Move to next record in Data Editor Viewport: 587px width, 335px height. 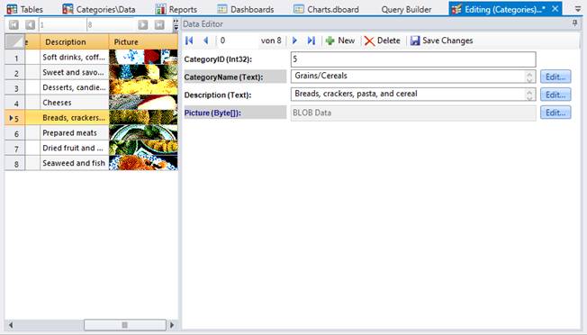294,41
